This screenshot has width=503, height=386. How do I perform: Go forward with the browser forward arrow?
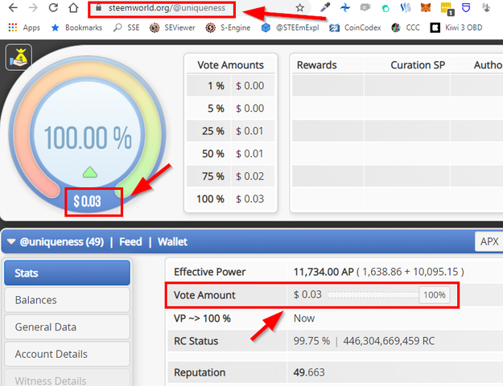point(33,8)
